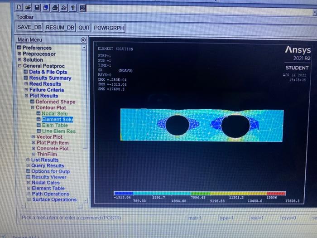Open Options for Outp item
Image resolution: width=317 pixels, height=238 pixels.
[50, 171]
